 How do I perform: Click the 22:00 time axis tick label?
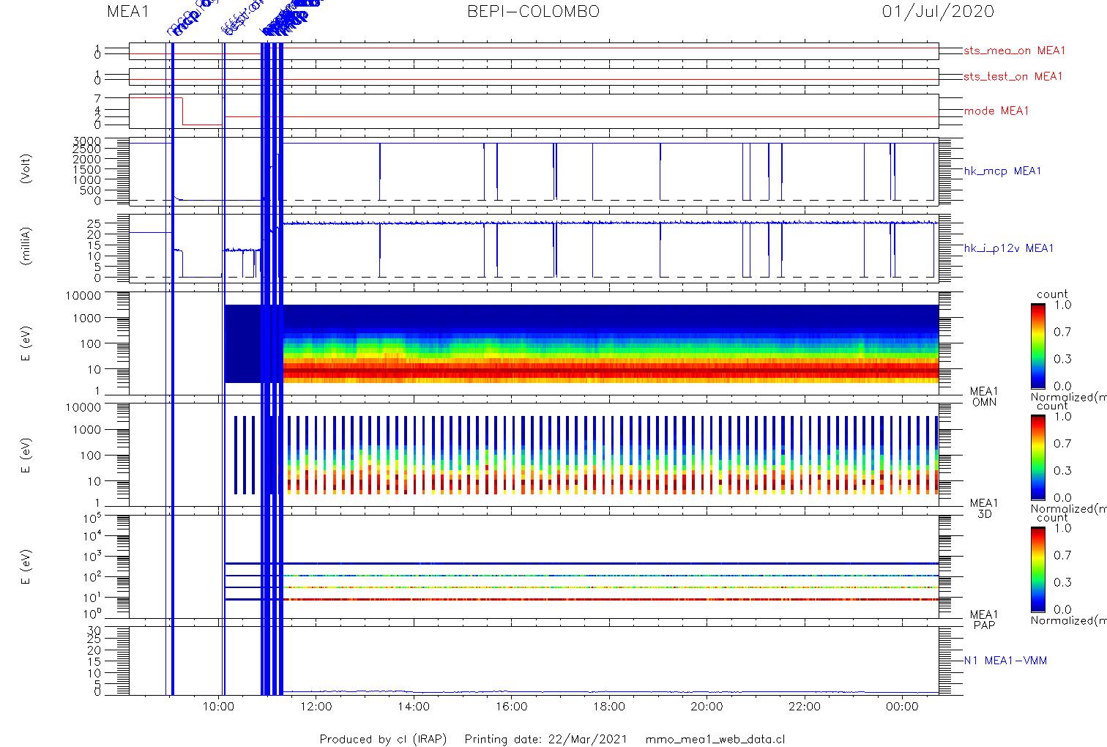pyautogui.click(x=804, y=707)
